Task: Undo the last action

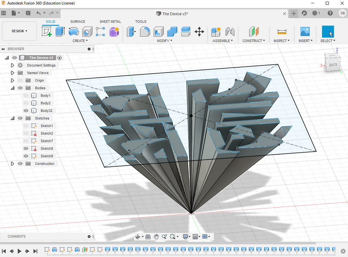Action: point(38,13)
